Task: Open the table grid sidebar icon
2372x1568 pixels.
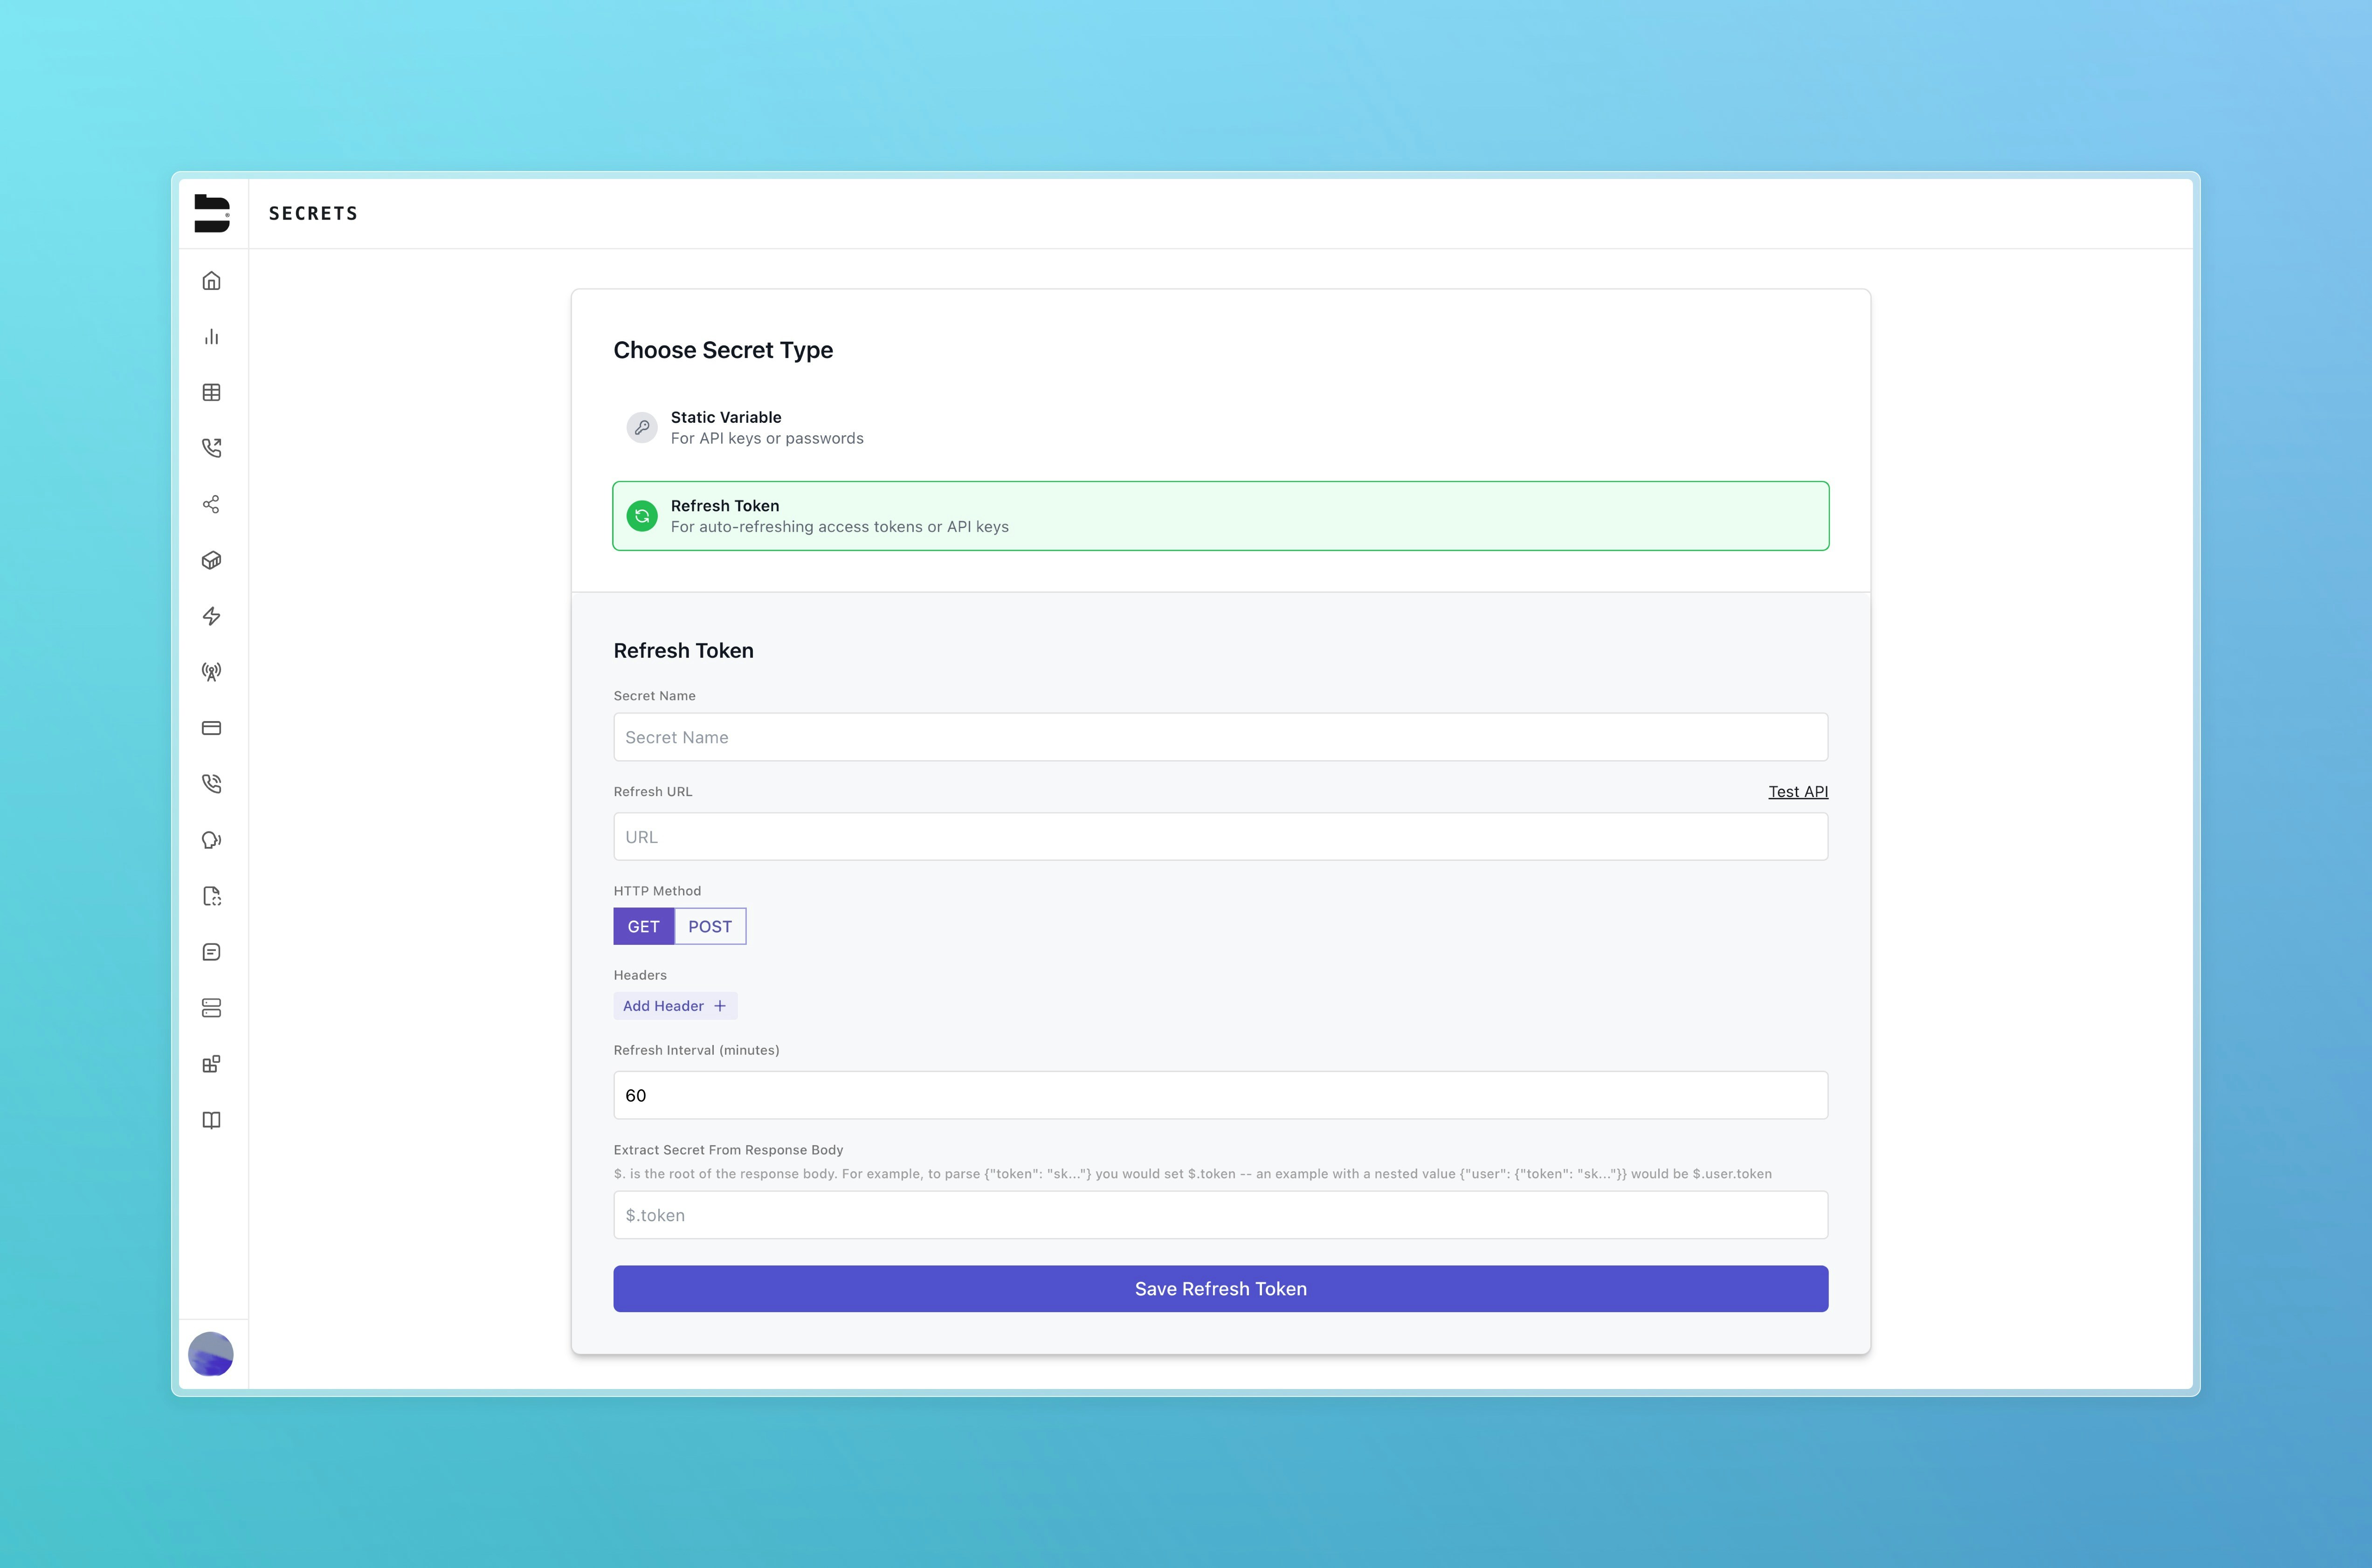Action: pyautogui.click(x=211, y=393)
